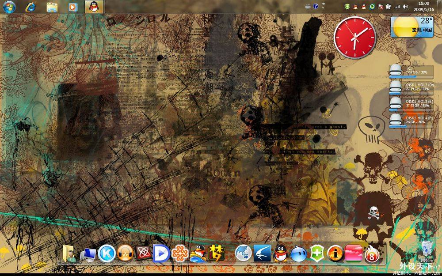Launch Windows Media Player from the taskbar

(73, 7)
